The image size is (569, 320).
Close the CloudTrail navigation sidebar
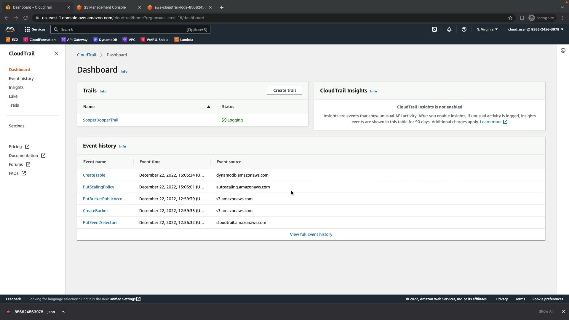(x=56, y=54)
